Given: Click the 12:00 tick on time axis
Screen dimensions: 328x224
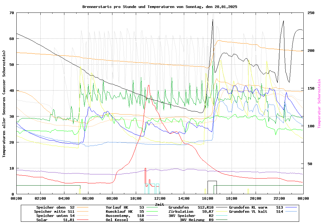Looking at the screenshot, I should pyautogui.click(x=160, y=198).
